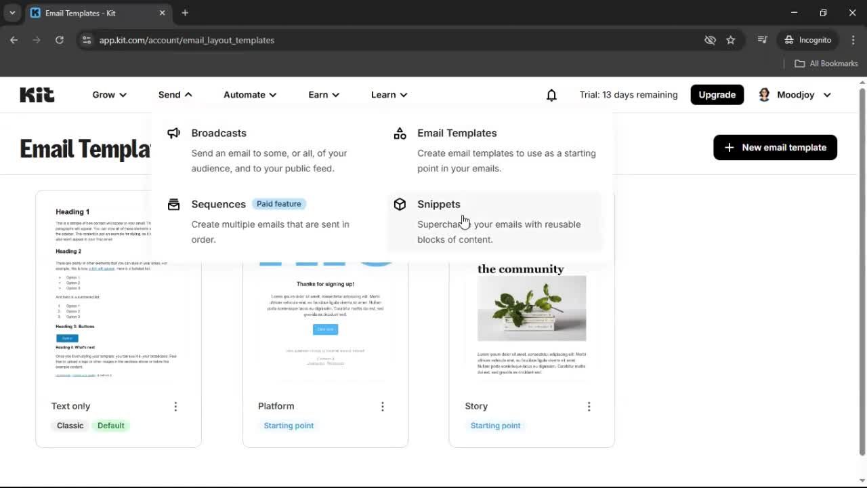This screenshot has width=867, height=488.
Task: Click the Broadcasts megaphone icon
Action: point(174,133)
